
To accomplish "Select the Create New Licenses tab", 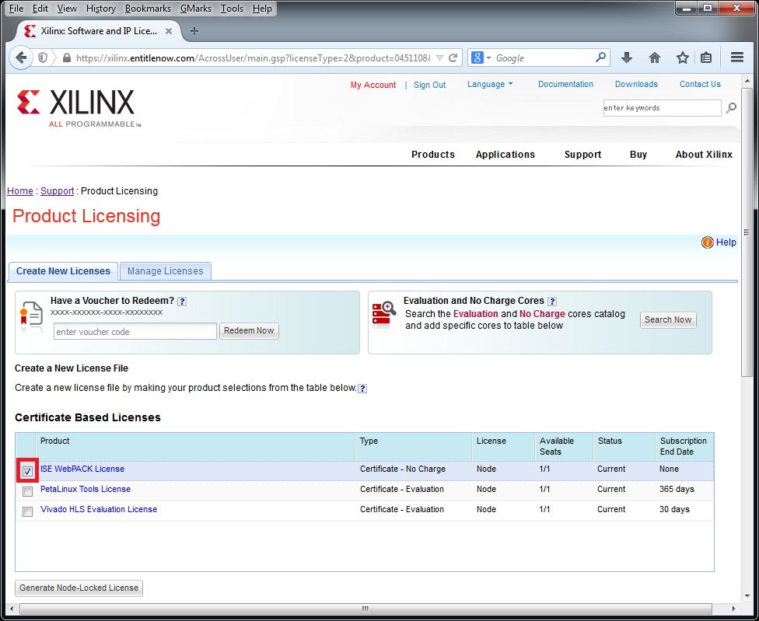I will click(x=63, y=271).
